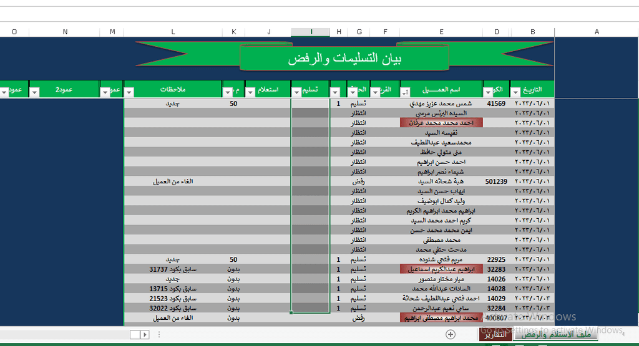The width and height of the screenshot is (639, 346).
Task: Select column A header
Action: pos(597,32)
